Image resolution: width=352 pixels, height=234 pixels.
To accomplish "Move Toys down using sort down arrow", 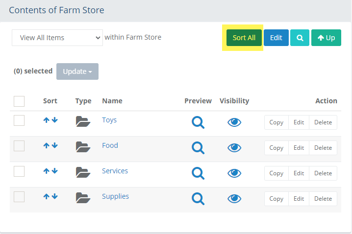I will pos(54,120).
